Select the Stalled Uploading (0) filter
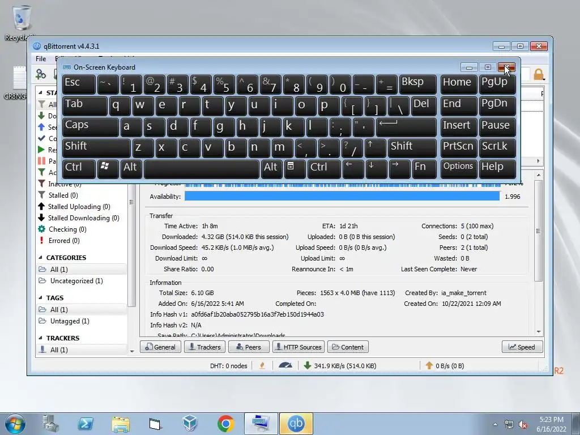 [x=79, y=206]
